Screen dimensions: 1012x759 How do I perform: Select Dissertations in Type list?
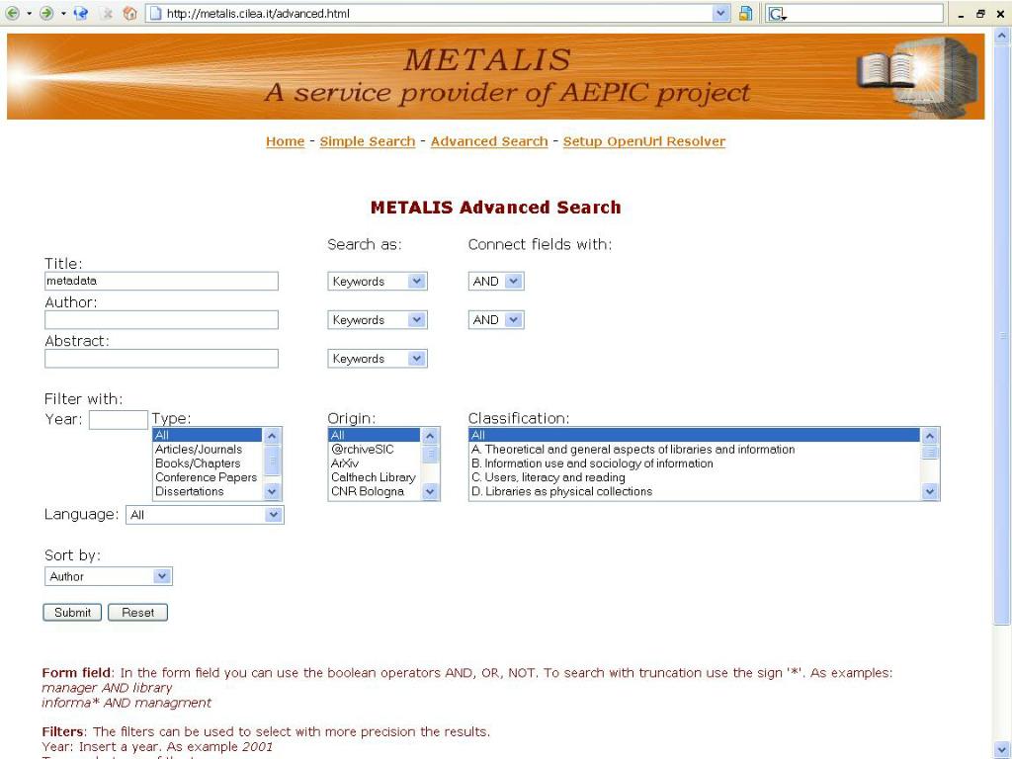point(208,492)
